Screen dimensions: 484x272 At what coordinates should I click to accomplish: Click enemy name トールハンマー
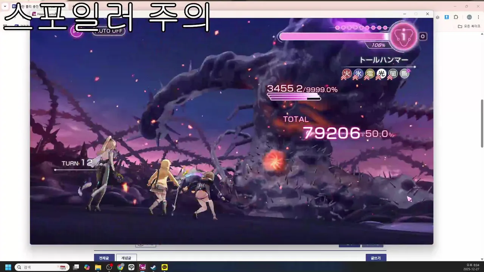pos(383,60)
